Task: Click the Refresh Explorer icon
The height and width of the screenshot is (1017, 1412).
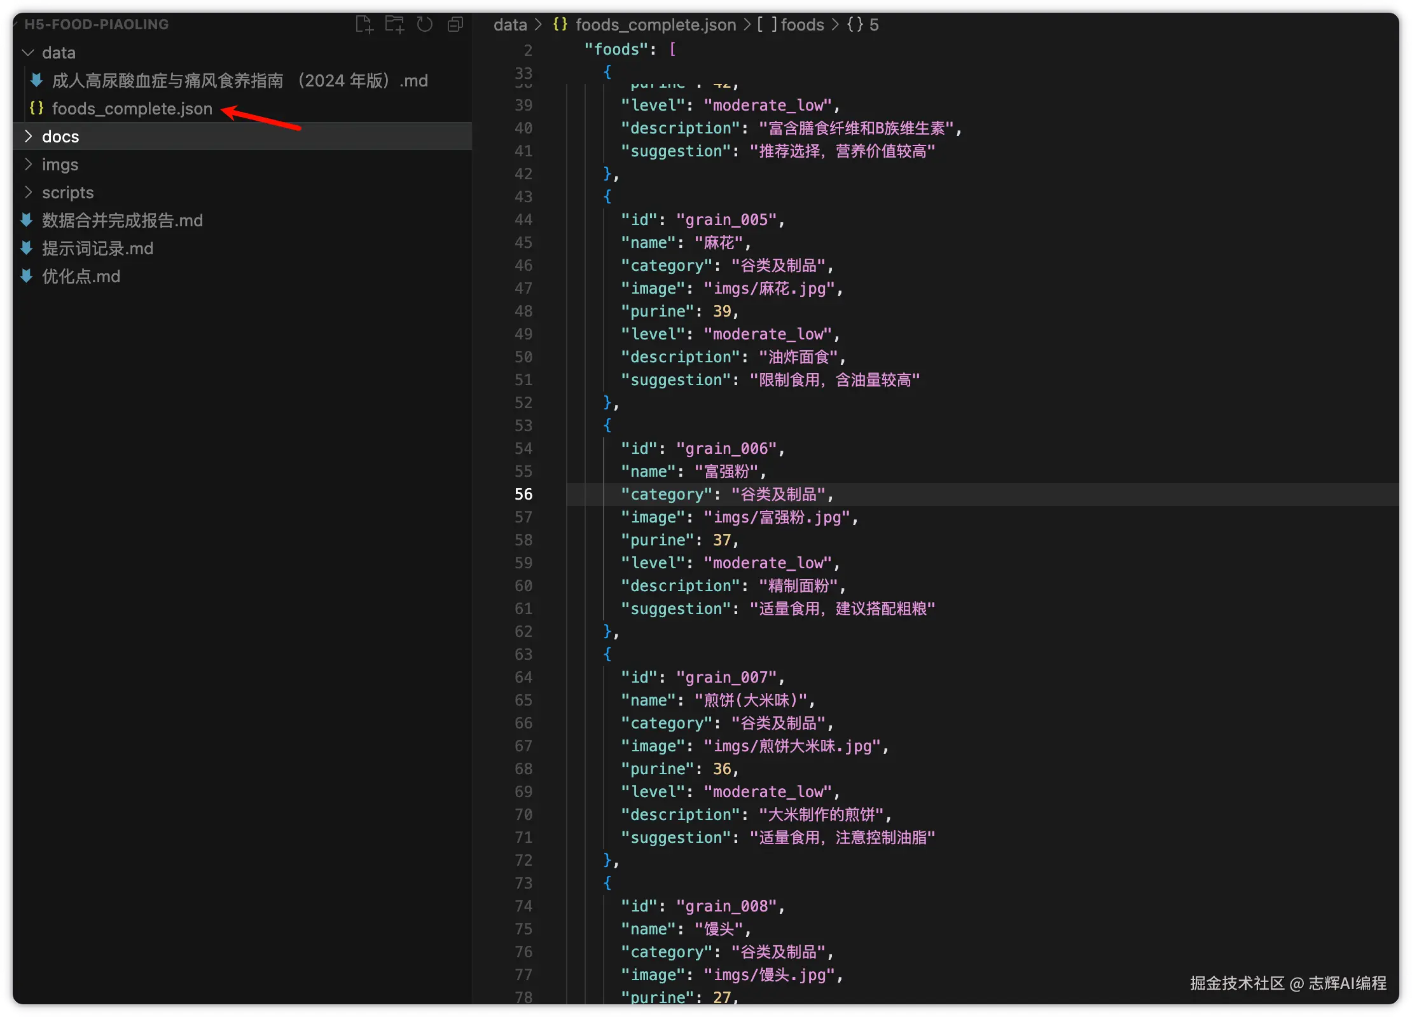Action: (x=424, y=25)
